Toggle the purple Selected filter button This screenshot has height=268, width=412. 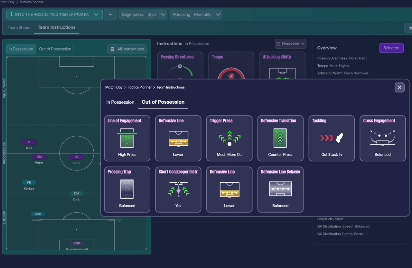coord(391,48)
